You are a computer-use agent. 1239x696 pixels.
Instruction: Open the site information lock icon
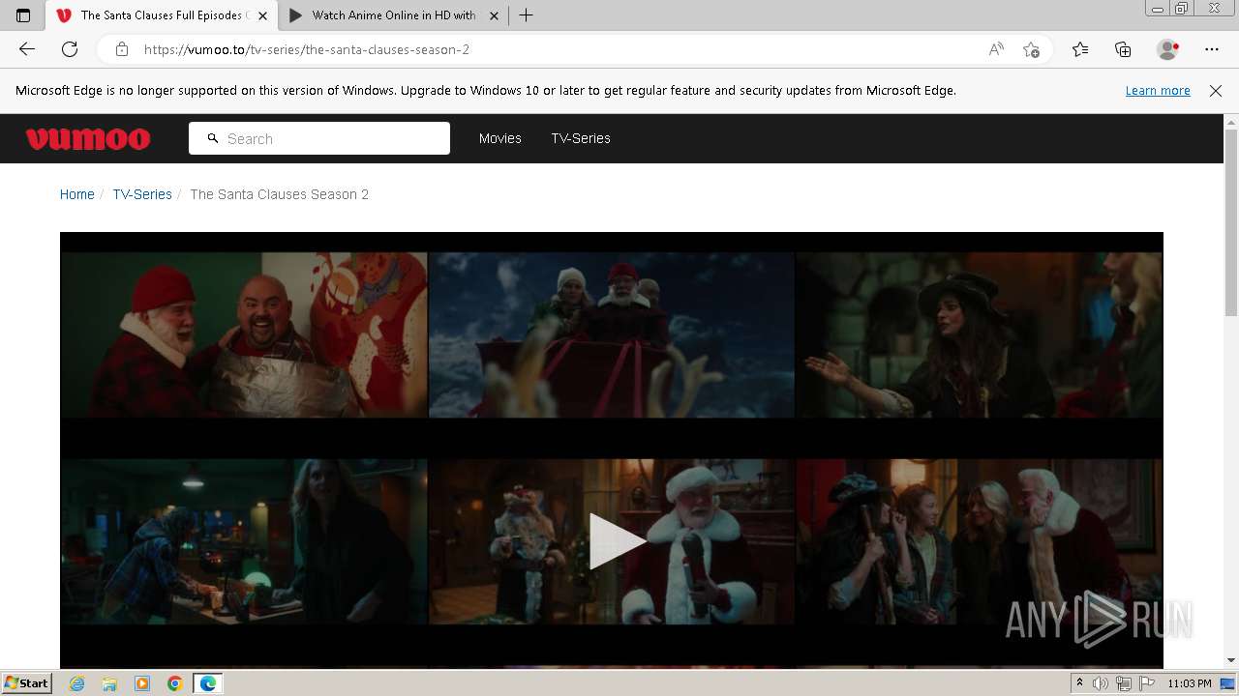click(x=121, y=49)
